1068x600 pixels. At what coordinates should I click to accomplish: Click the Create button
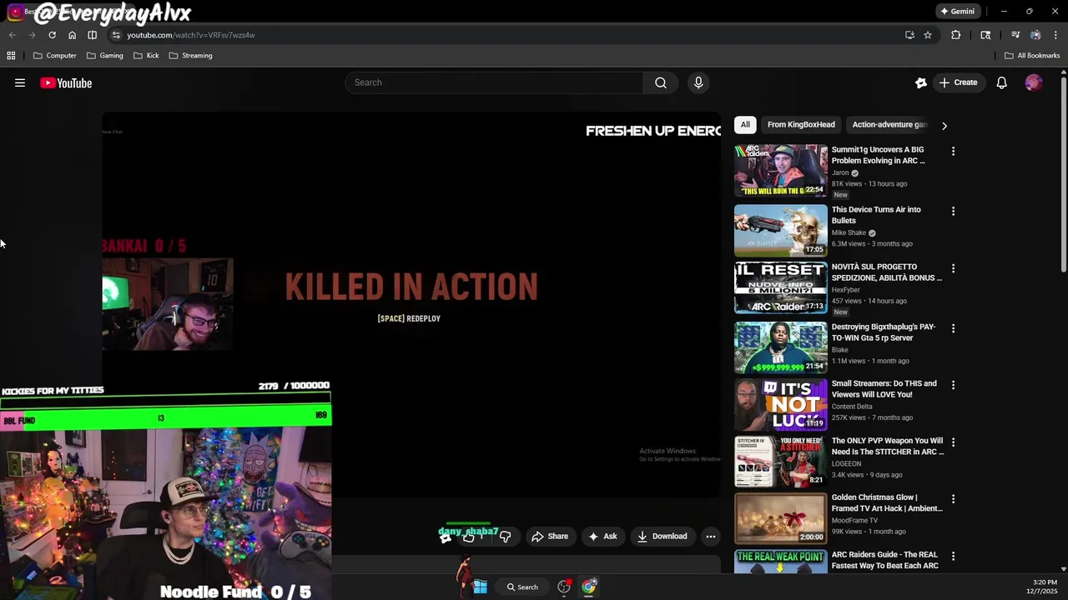coord(958,82)
